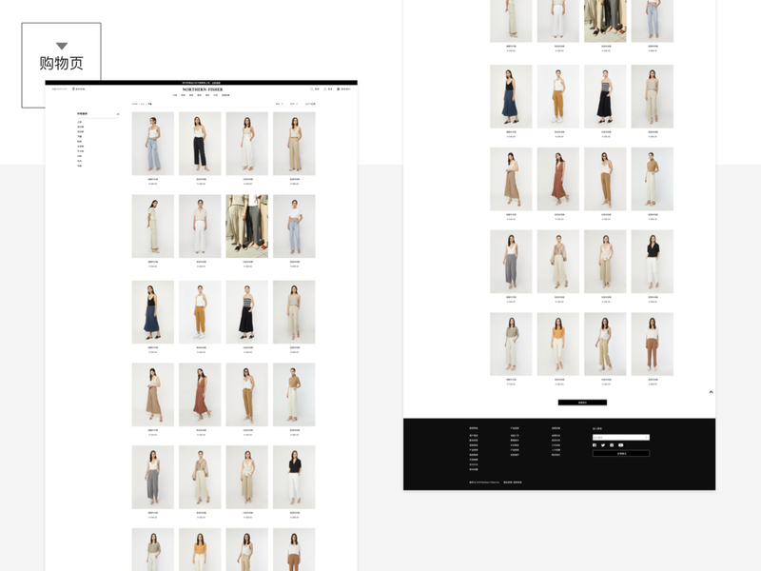Screen dimensions: 761x571
Task: Click the search magnifier icon in header
Action: pyautogui.click(x=312, y=89)
